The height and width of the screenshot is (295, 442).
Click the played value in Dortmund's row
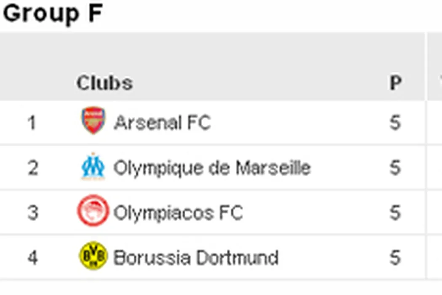[395, 257]
